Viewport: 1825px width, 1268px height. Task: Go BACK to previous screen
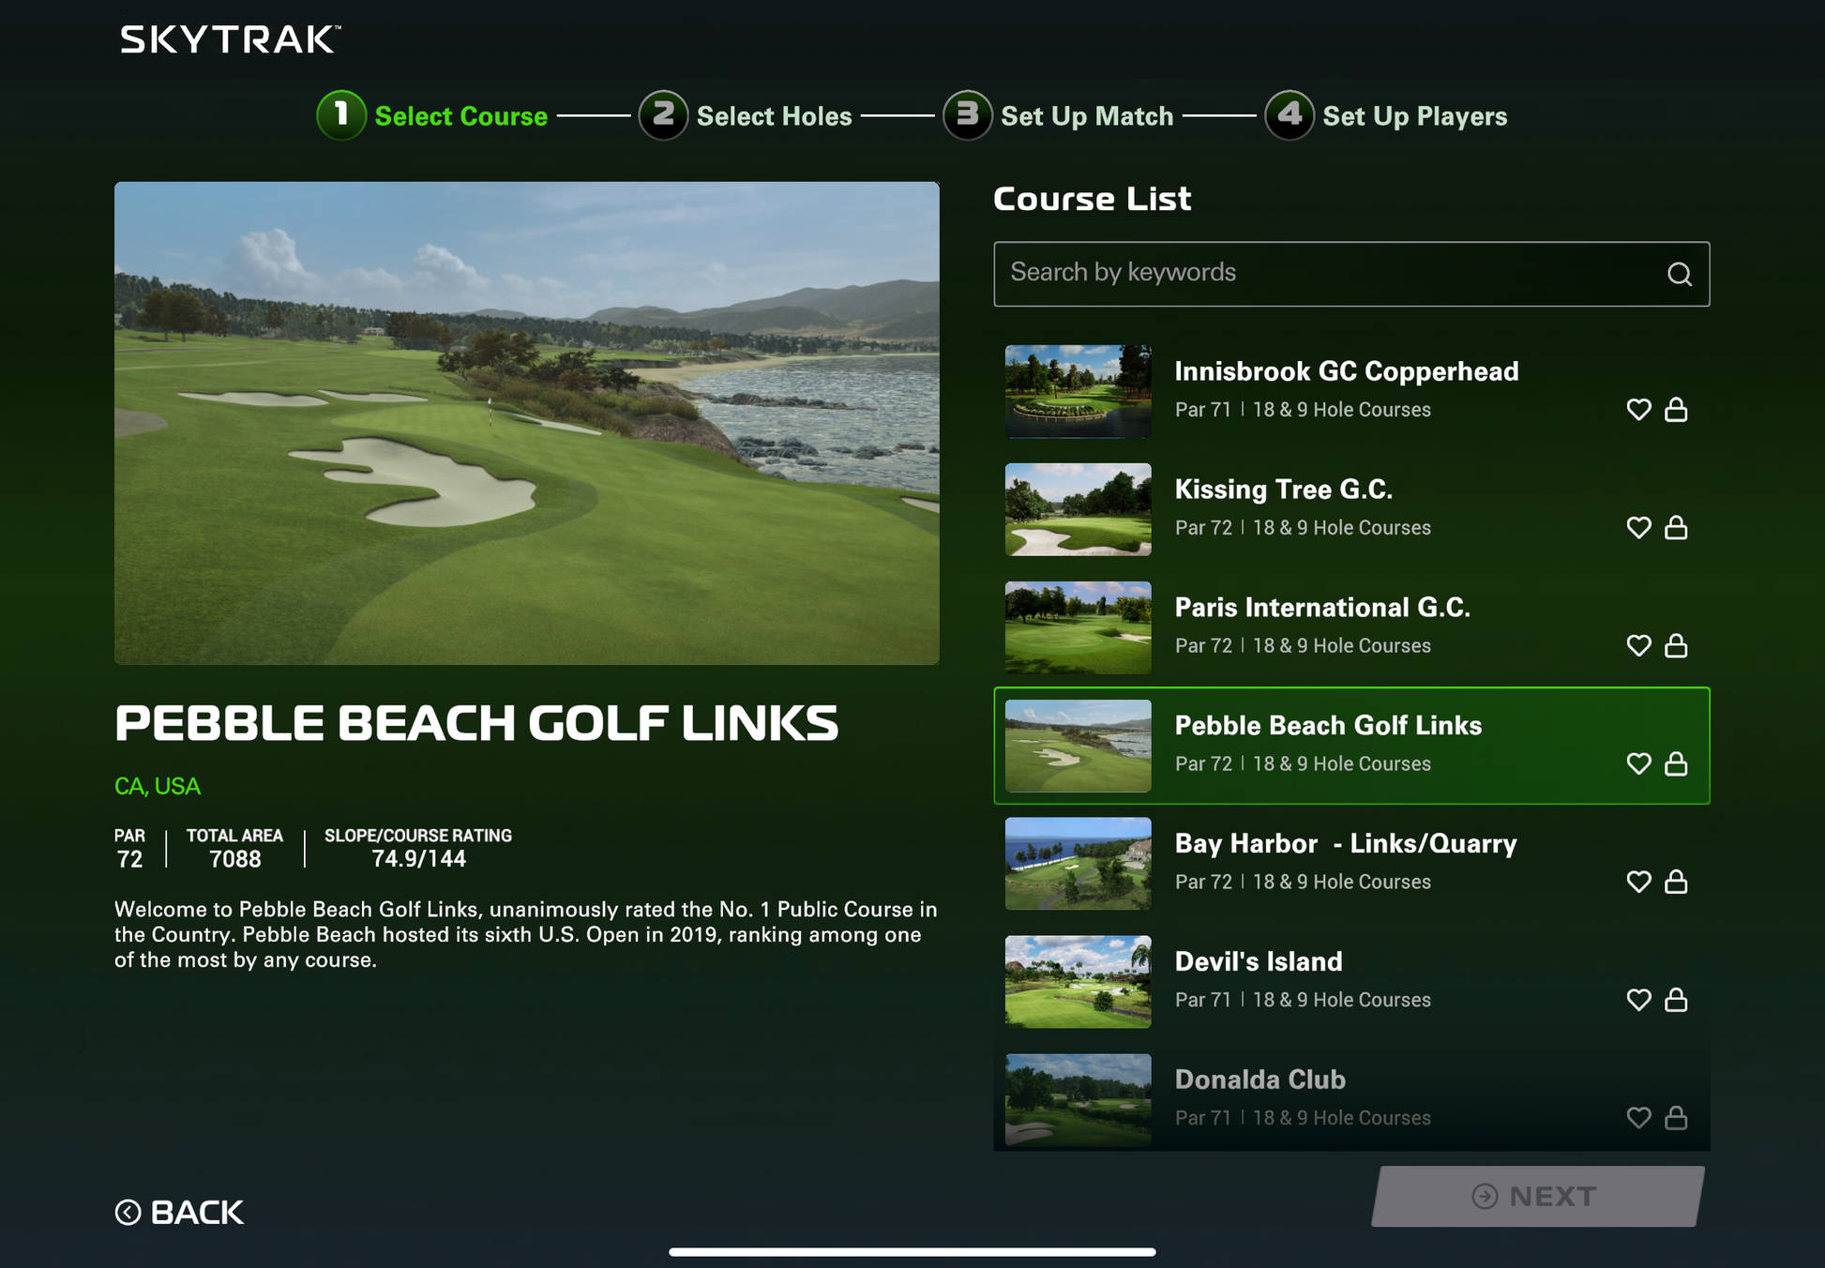coord(179,1212)
